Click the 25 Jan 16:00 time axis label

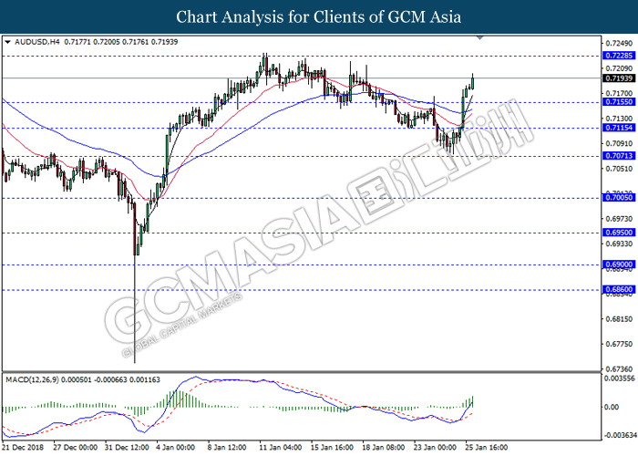(486, 448)
